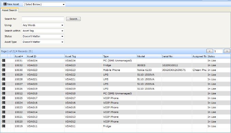
Task: Sort by the Assigned To column header
Action: [x=199, y=56]
